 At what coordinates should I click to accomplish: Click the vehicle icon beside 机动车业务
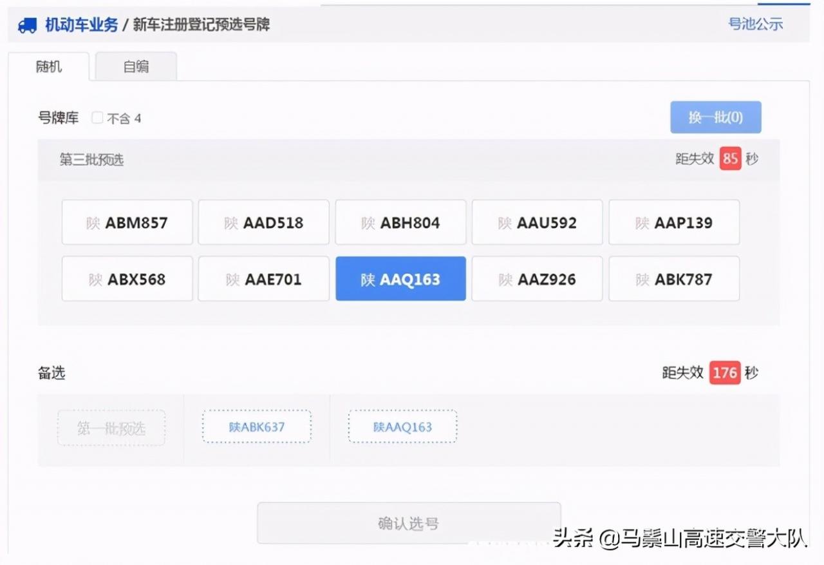[26, 26]
